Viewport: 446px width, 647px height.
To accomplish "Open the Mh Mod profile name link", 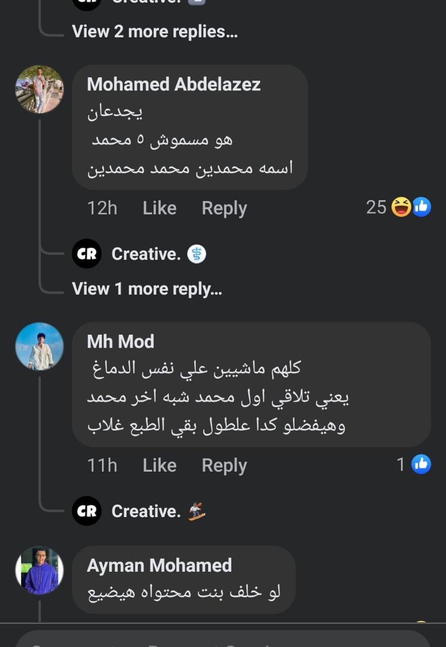I will (x=120, y=342).
